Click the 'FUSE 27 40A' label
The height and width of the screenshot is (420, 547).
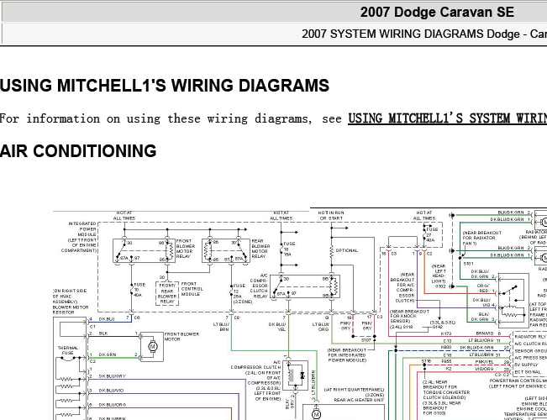(432, 234)
